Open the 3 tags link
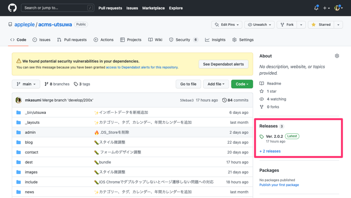The image size is (351, 198). coord(82,84)
